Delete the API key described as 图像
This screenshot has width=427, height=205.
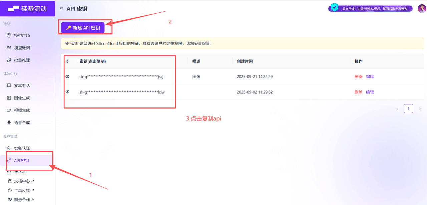pos(358,77)
